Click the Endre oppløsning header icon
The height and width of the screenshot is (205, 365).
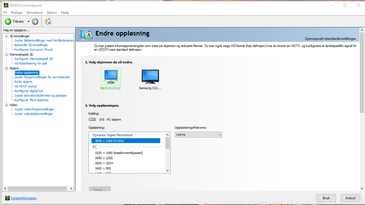point(86,35)
